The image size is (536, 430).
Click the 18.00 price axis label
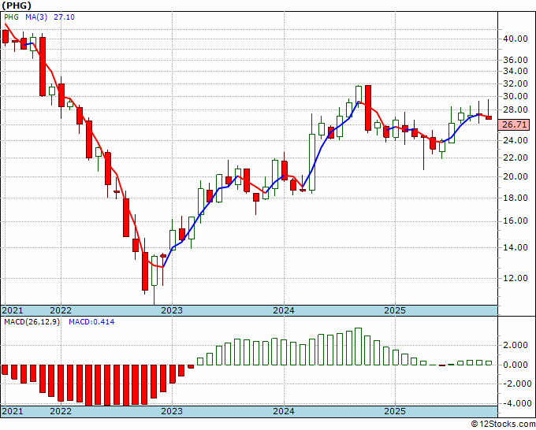coord(515,198)
